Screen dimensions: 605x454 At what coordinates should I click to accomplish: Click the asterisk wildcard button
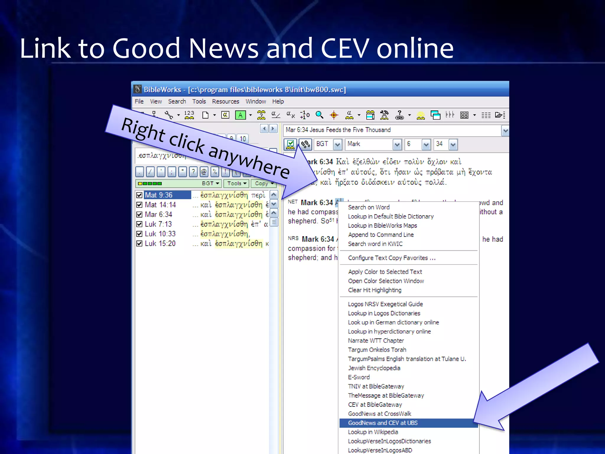[183, 172]
